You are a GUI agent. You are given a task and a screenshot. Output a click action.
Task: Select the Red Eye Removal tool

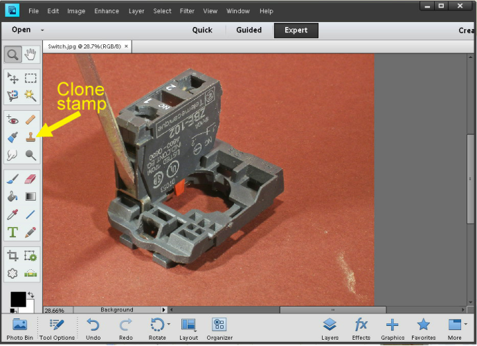point(12,119)
